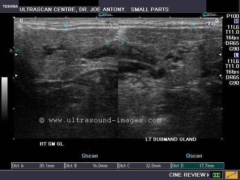Select the Dist B 16.0mm measurement field
This screenshot has width=240, height=180.
(91, 165)
